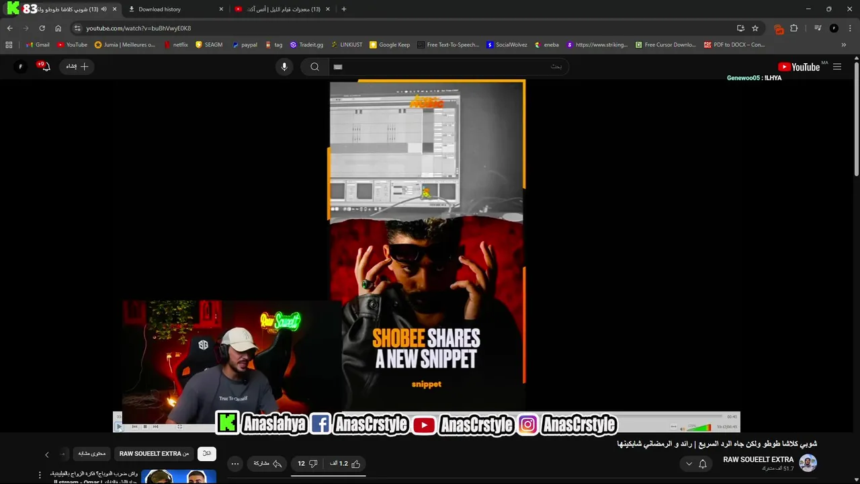Like the video with thumbs-up button

point(345,463)
